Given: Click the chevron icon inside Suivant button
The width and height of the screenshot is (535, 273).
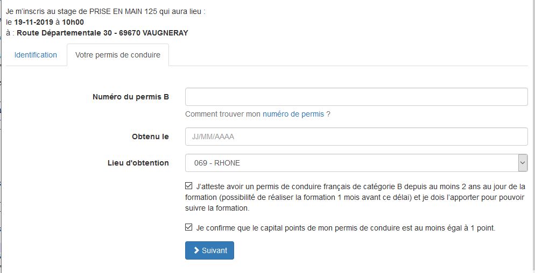Looking at the screenshot, I should (197, 250).
